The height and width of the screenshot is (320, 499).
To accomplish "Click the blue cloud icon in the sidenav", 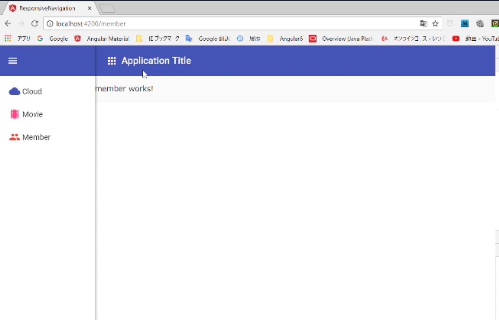I will pyautogui.click(x=14, y=92).
